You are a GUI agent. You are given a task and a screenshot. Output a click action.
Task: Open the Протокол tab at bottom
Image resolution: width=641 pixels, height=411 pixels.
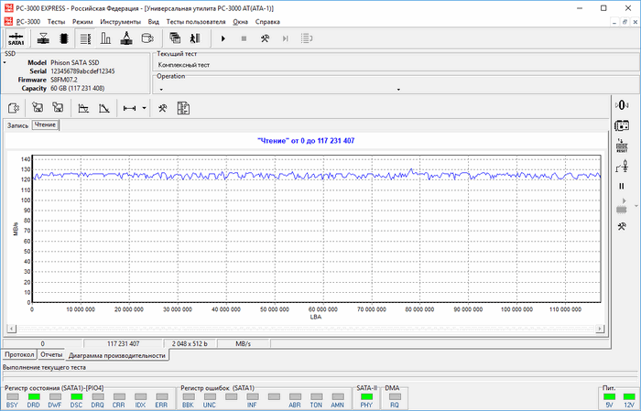point(19,353)
